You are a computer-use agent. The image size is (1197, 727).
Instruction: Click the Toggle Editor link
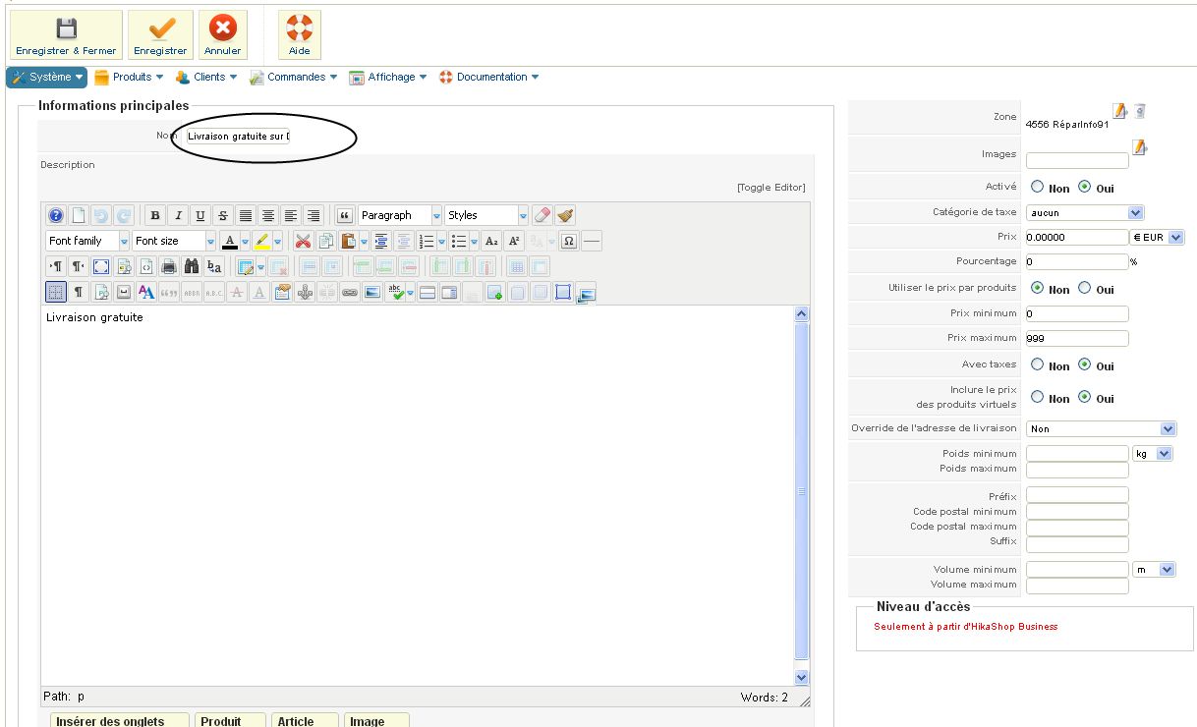[x=770, y=188]
